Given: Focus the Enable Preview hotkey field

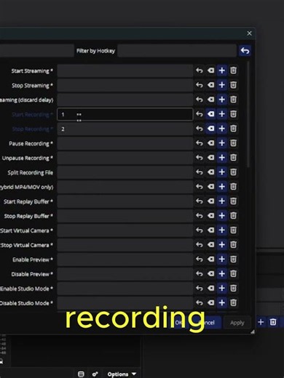Looking at the screenshot, I should click(125, 260).
